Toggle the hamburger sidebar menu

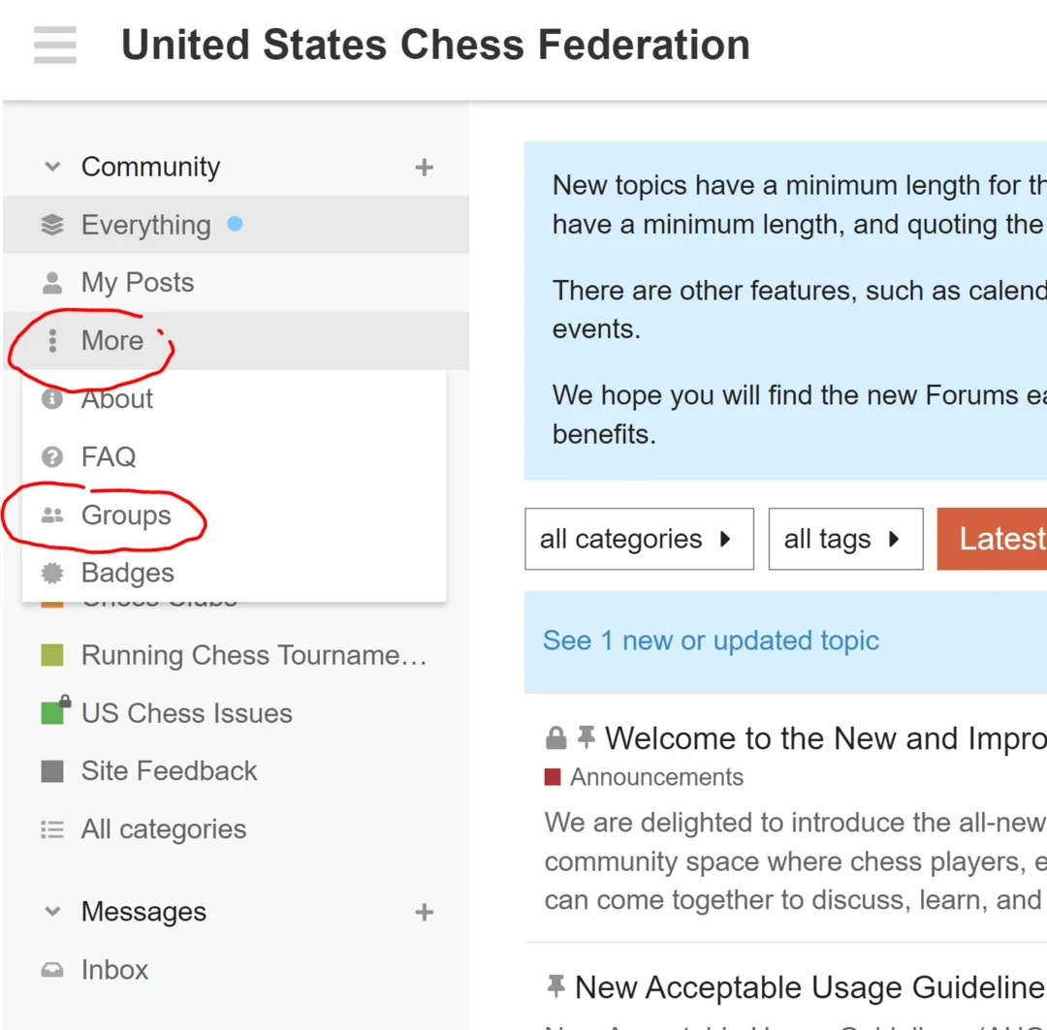click(x=54, y=45)
